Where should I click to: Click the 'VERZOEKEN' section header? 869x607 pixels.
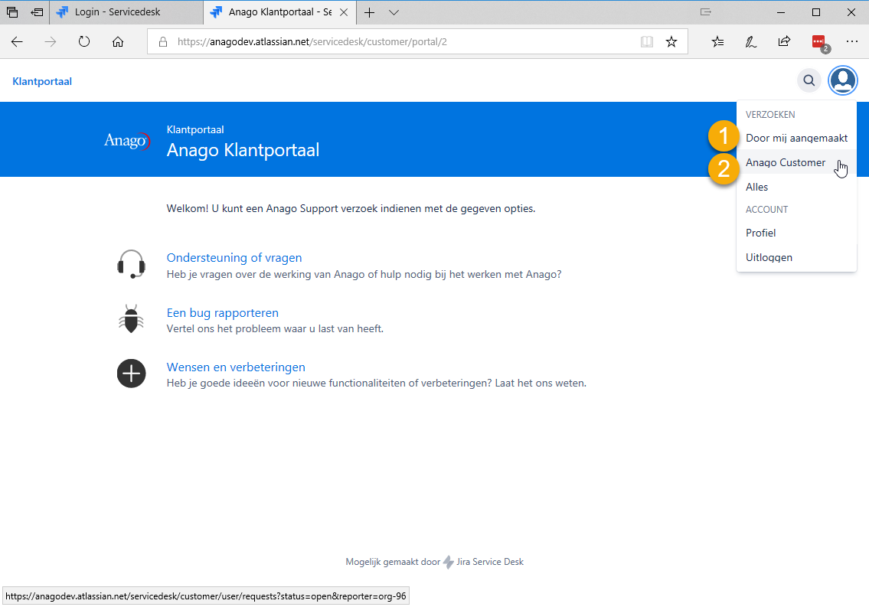point(770,115)
